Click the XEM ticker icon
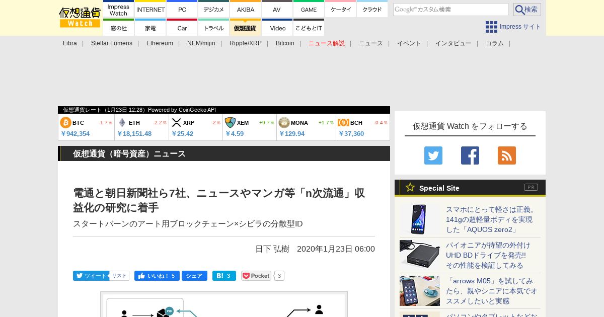Screen dimensions: 604x317 (230, 123)
